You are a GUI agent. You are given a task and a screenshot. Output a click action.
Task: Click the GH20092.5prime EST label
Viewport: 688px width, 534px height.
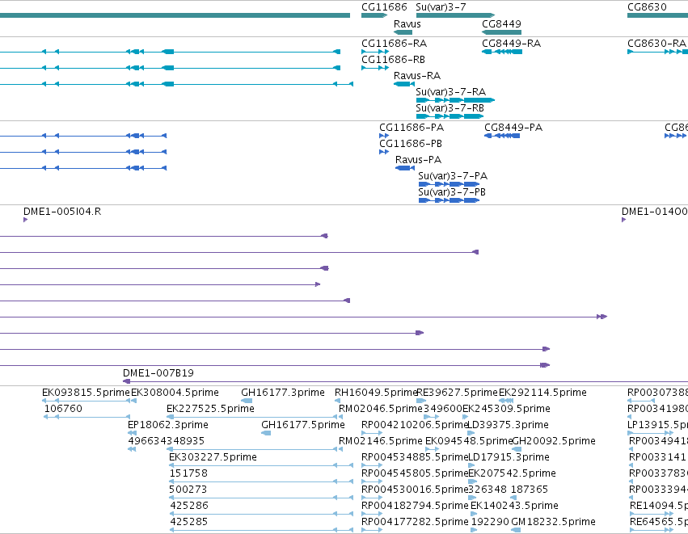click(x=554, y=441)
